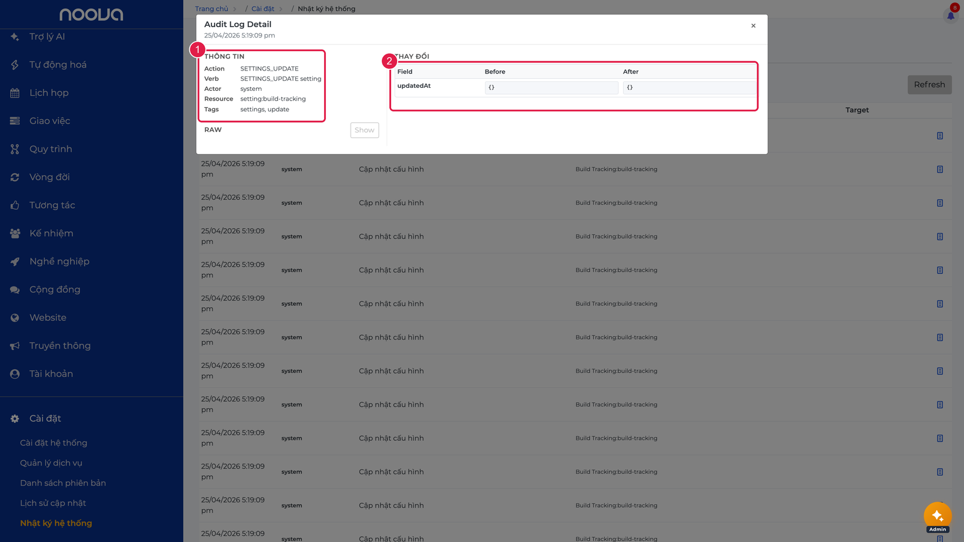Click the Target column header

point(857,110)
